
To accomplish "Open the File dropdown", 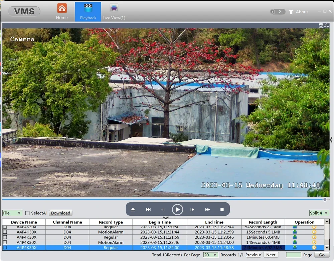I will (12, 213).
